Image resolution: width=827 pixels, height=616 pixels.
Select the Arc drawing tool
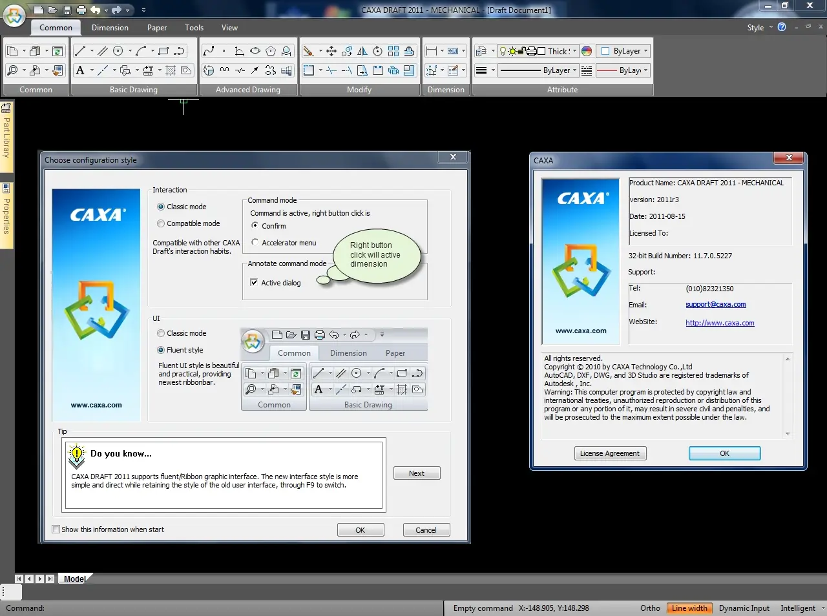click(x=141, y=51)
